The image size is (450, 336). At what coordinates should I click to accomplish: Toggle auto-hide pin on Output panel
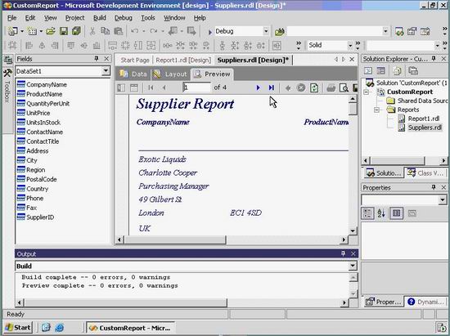343,253
